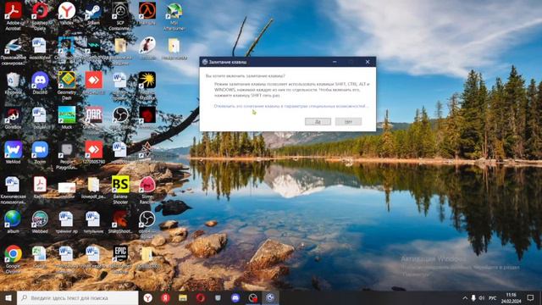Open the MSI Afterburner desktop shortcut
The image size is (542, 305).
click(174, 15)
